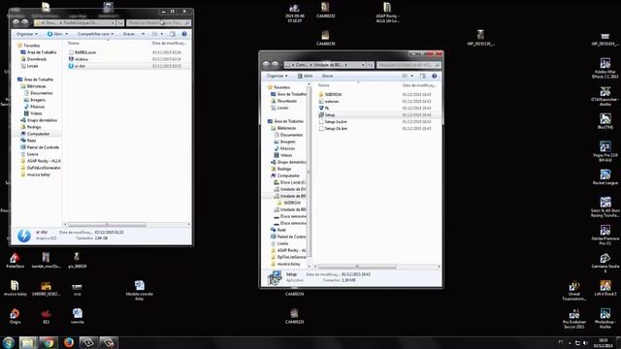The height and width of the screenshot is (349, 621).
Task: Refresh the Unidade de BD window address bar
Action: click(x=370, y=65)
